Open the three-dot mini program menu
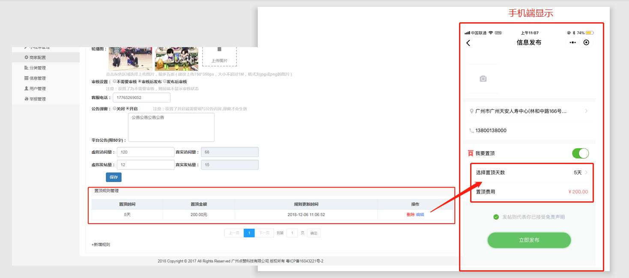Viewport: 629px width, 278px height. [573, 42]
